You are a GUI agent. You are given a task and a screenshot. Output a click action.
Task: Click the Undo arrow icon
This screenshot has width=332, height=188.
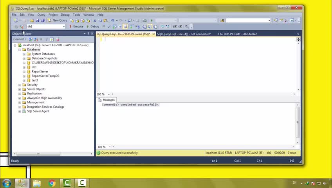[112, 20]
